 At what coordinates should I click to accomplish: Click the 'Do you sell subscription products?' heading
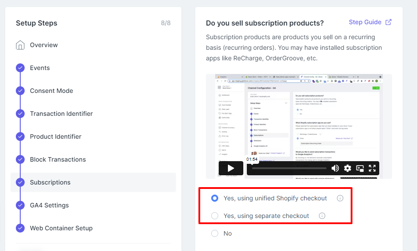click(265, 23)
